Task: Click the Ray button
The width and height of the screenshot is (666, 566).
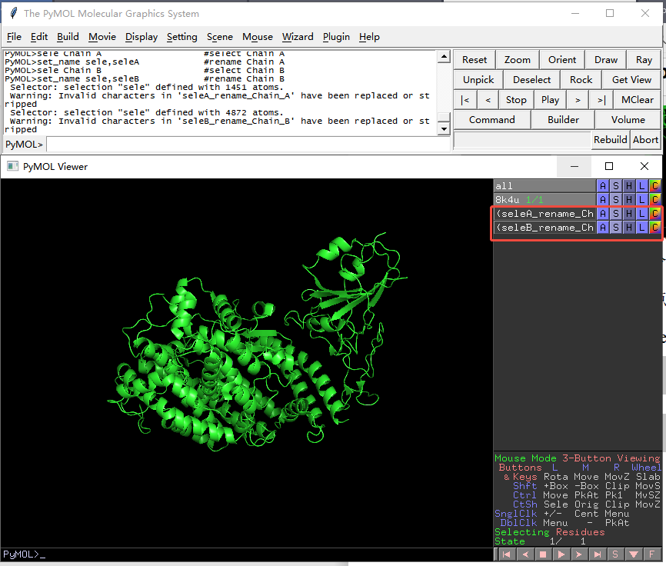Action: click(x=644, y=59)
